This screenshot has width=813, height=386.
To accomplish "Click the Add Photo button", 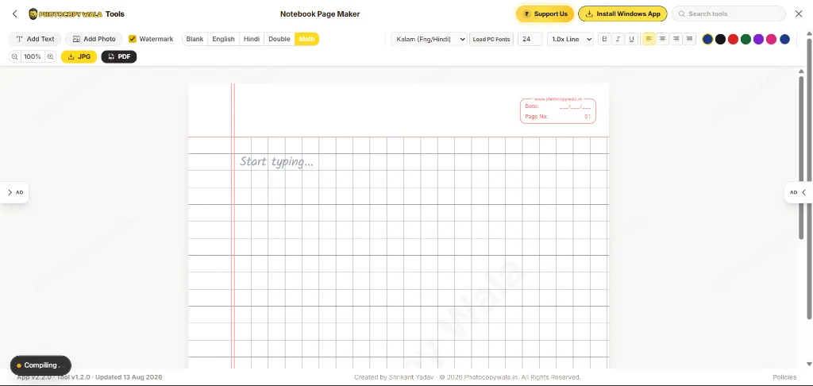I will click(x=94, y=39).
